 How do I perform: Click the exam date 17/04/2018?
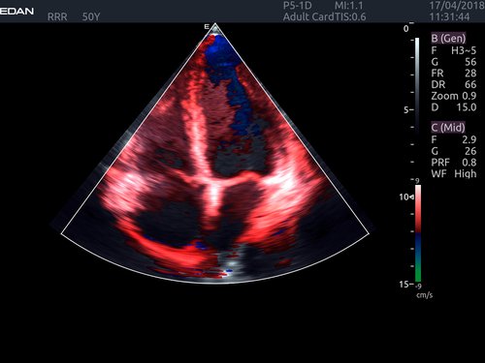click(x=457, y=6)
